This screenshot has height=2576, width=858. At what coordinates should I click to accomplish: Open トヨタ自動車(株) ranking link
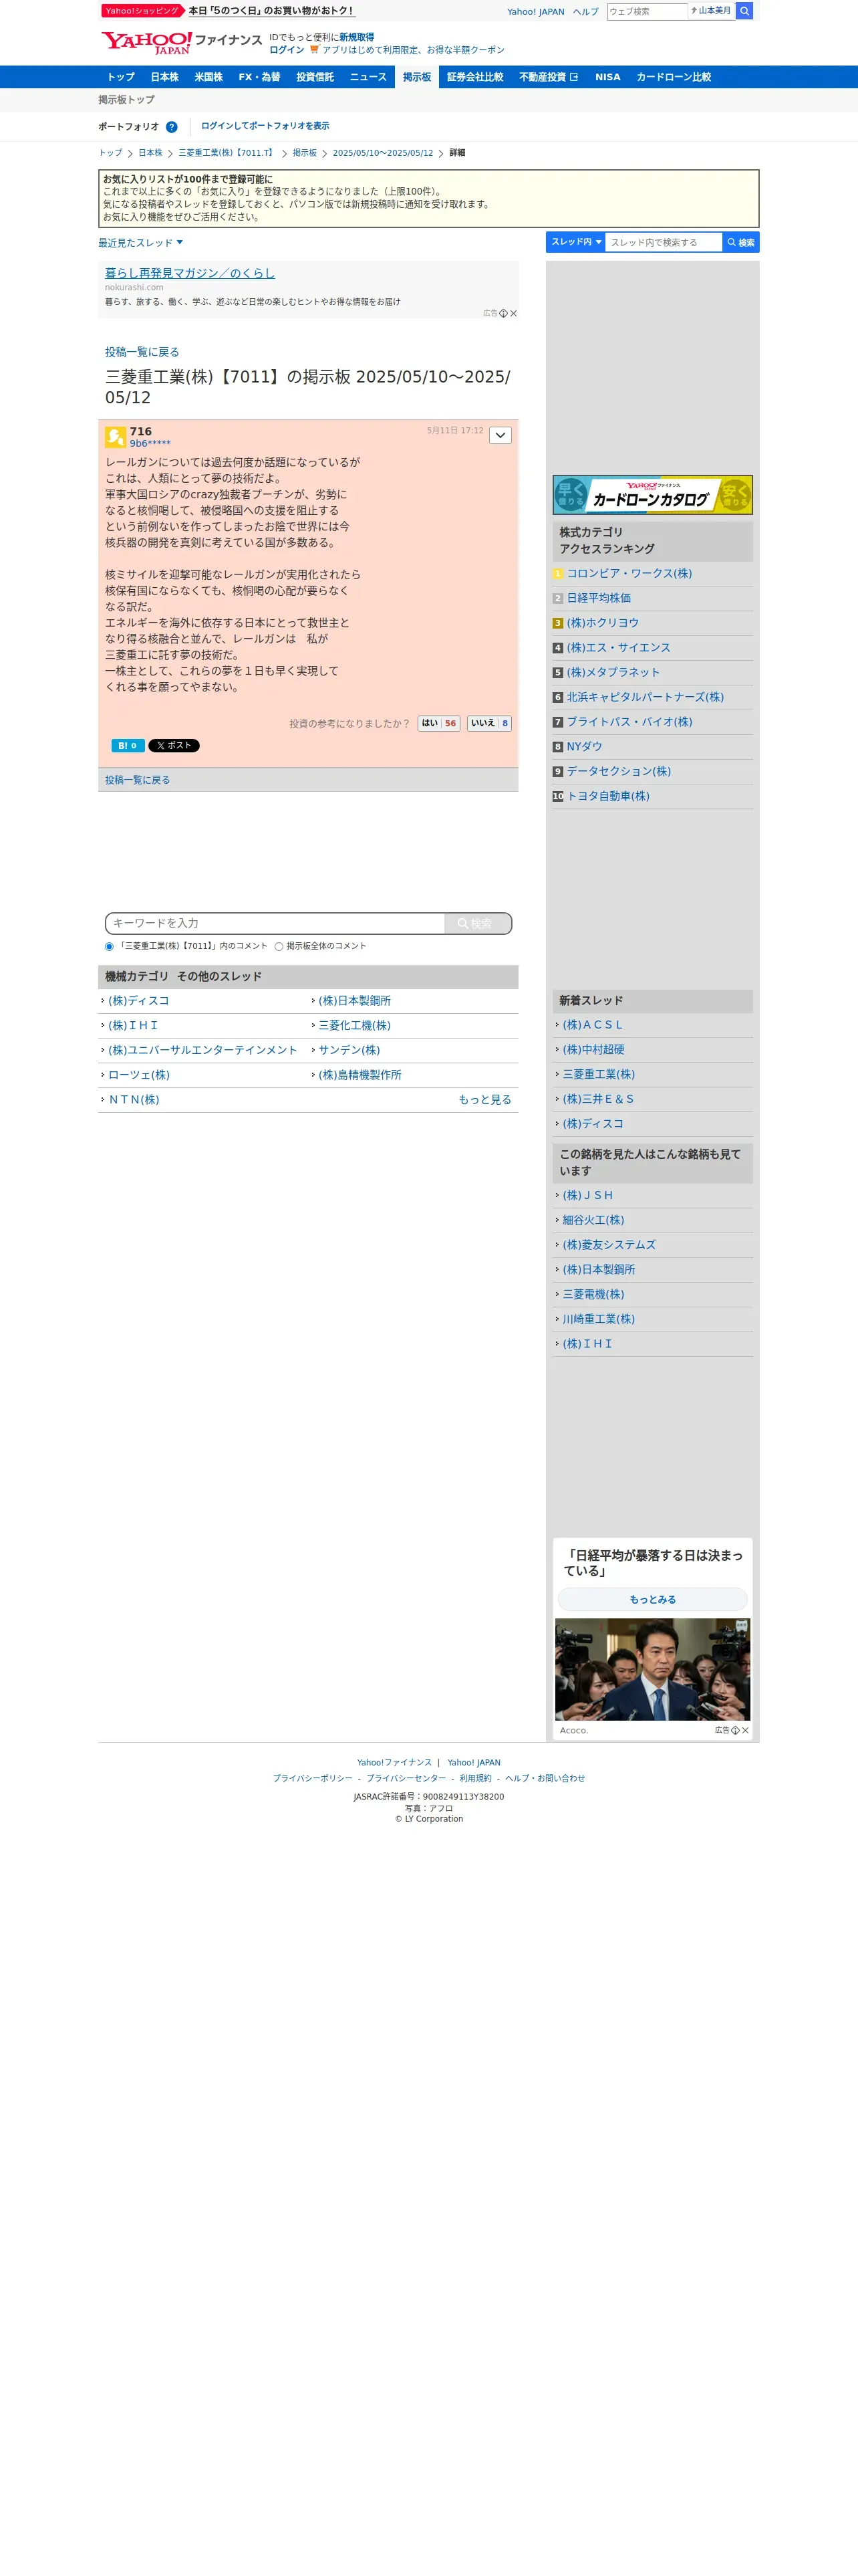(x=607, y=796)
